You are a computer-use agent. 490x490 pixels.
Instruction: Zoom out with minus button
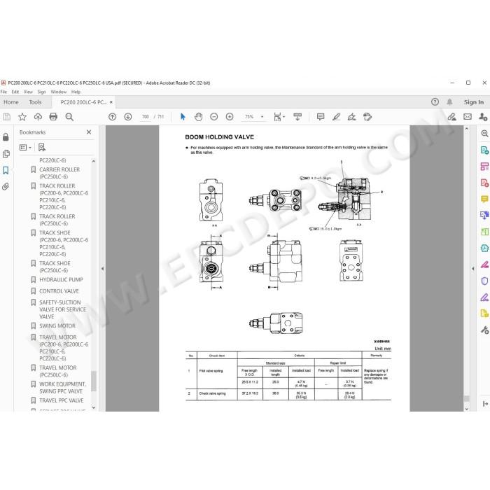[x=214, y=117]
